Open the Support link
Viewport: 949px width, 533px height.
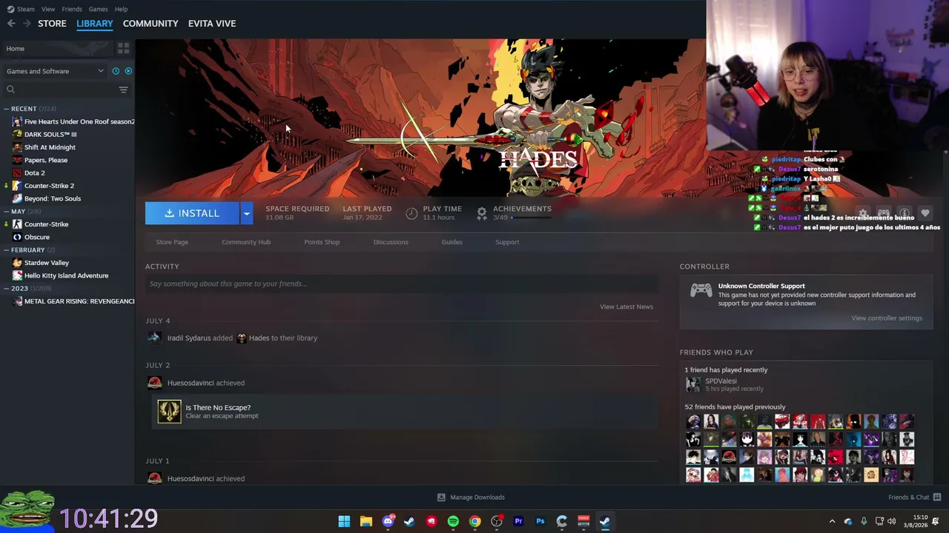click(x=507, y=242)
